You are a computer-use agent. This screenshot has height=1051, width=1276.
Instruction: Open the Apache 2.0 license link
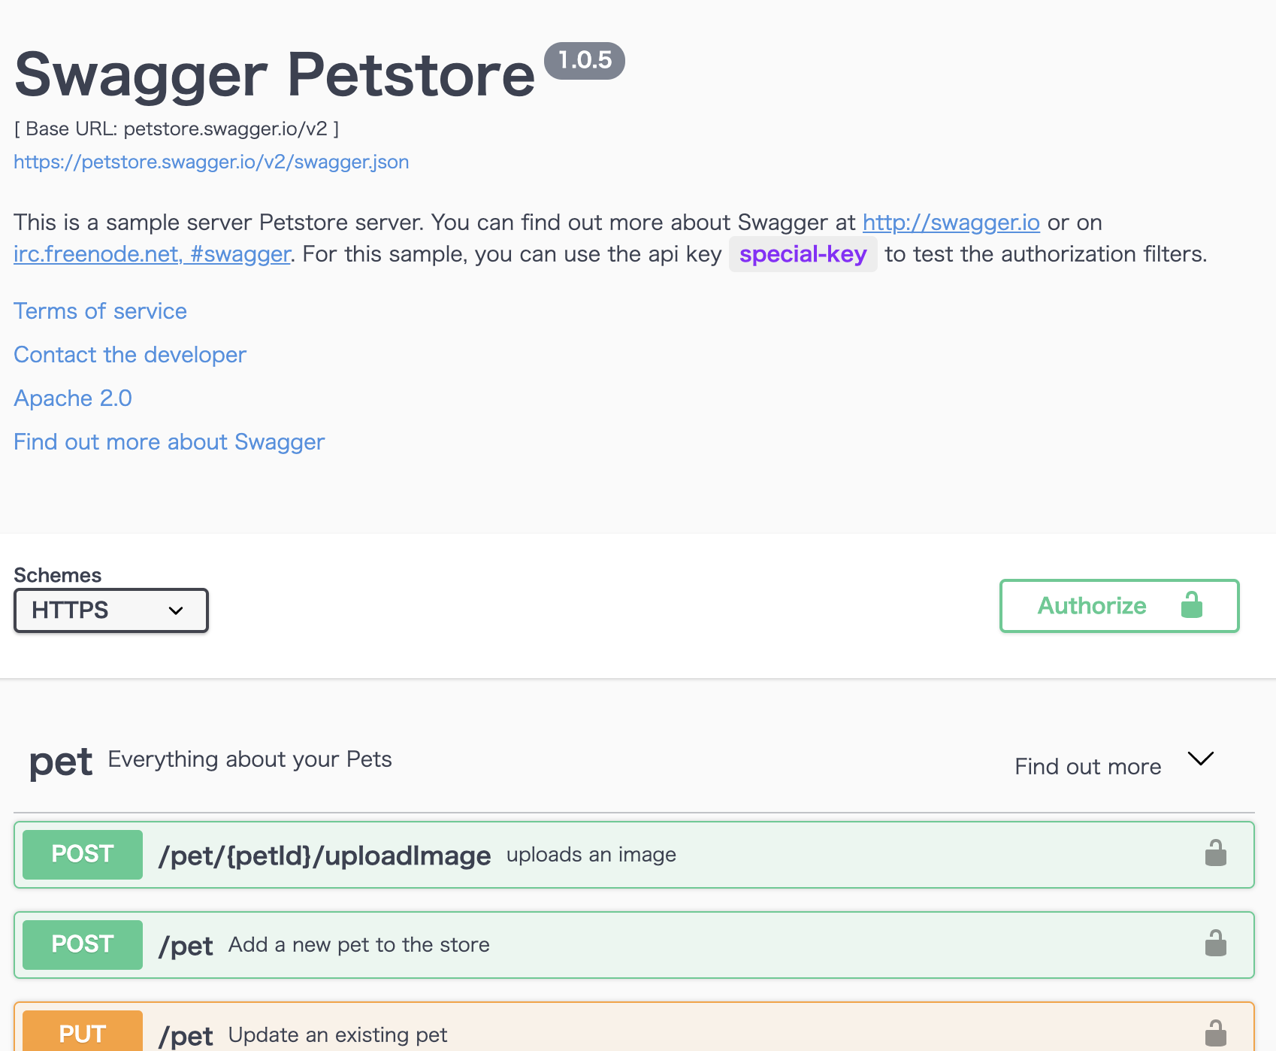point(73,398)
